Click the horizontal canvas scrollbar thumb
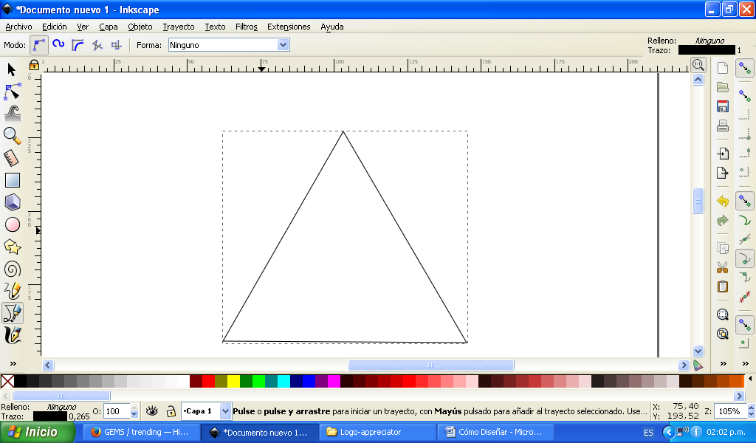Image resolution: width=756 pixels, height=443 pixels. (431, 365)
